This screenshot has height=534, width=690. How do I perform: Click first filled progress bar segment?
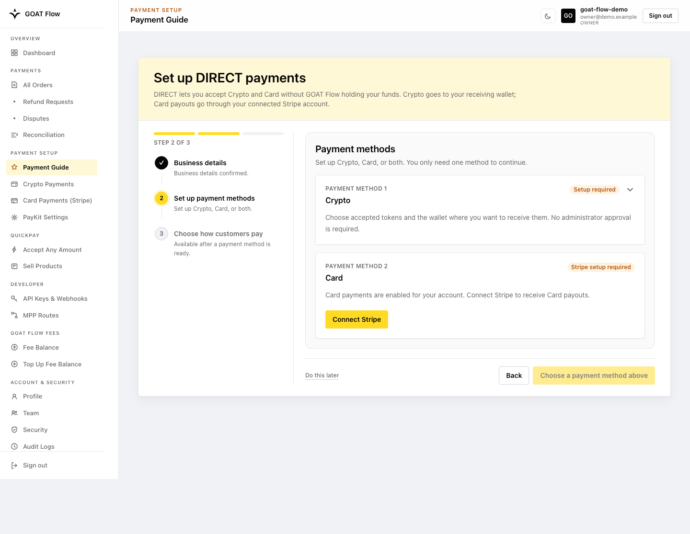click(x=174, y=134)
